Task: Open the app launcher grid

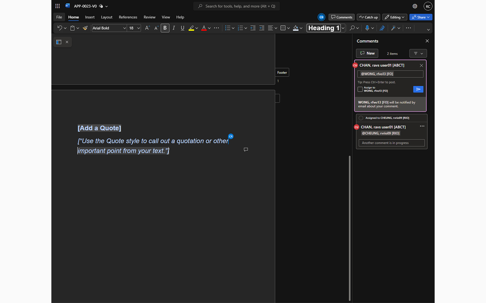Action: point(58,6)
